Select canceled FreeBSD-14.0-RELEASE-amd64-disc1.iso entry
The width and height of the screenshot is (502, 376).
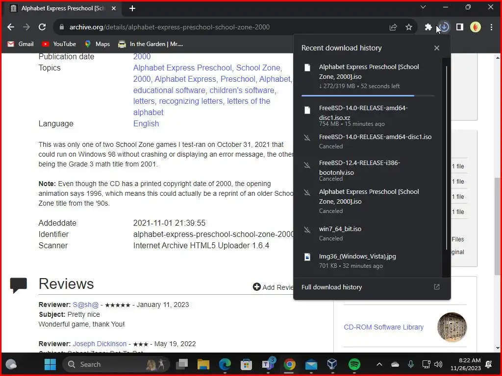[x=368, y=141]
